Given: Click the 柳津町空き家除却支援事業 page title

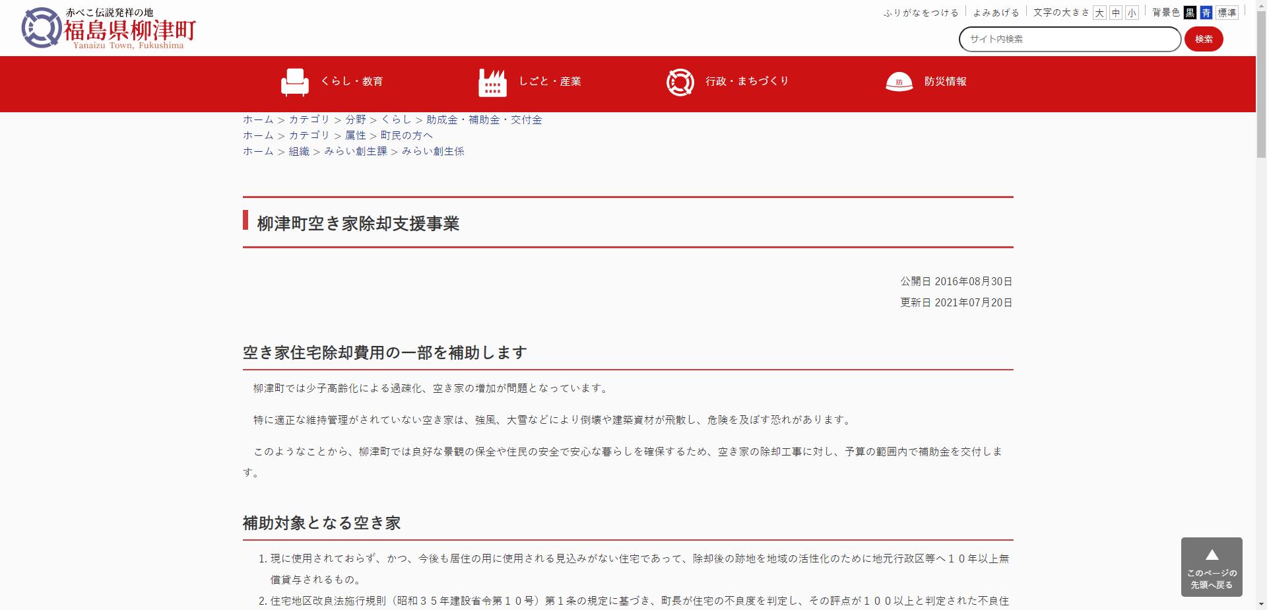Looking at the screenshot, I should coord(358,224).
